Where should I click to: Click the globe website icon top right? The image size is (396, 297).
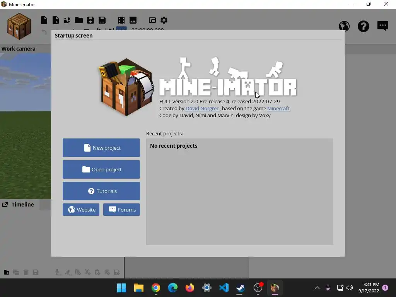(x=344, y=26)
